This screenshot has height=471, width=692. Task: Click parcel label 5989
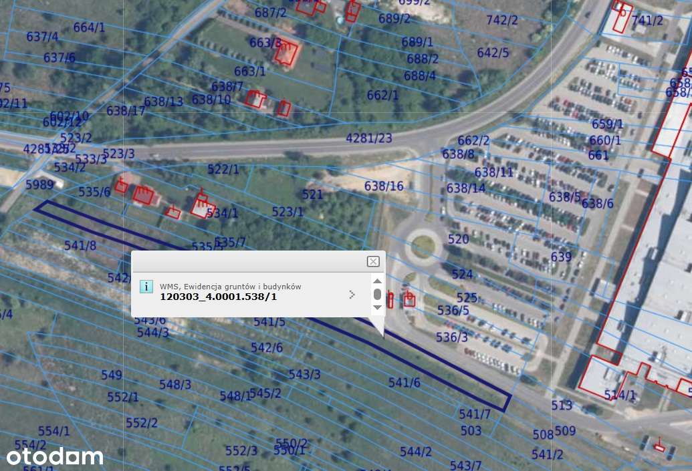39,184
